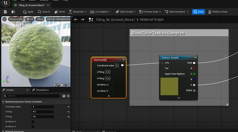
Task: Open the Clean Graph dropdown
Action: (125, 12)
